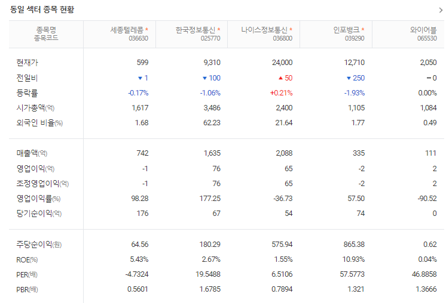Open 한국정보통신 stock link in header
This screenshot has height=303, width=446.
195,30
